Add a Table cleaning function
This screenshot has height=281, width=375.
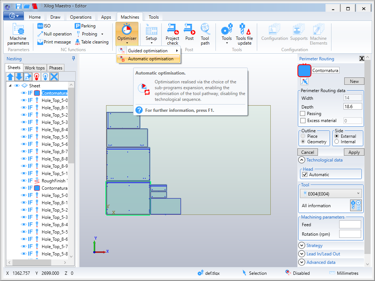click(92, 42)
